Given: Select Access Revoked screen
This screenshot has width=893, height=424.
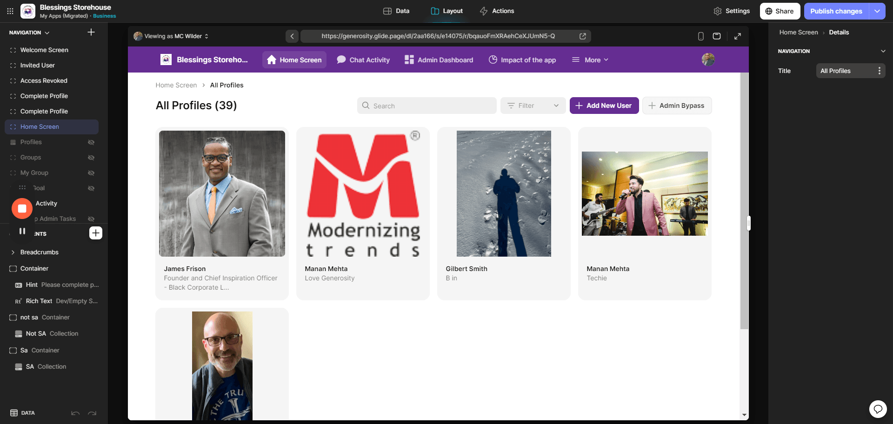Looking at the screenshot, I should [52, 81].
